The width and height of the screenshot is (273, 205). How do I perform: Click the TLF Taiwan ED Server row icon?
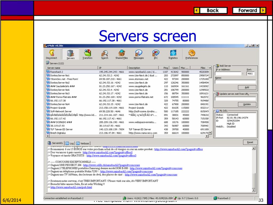coord(48,129)
